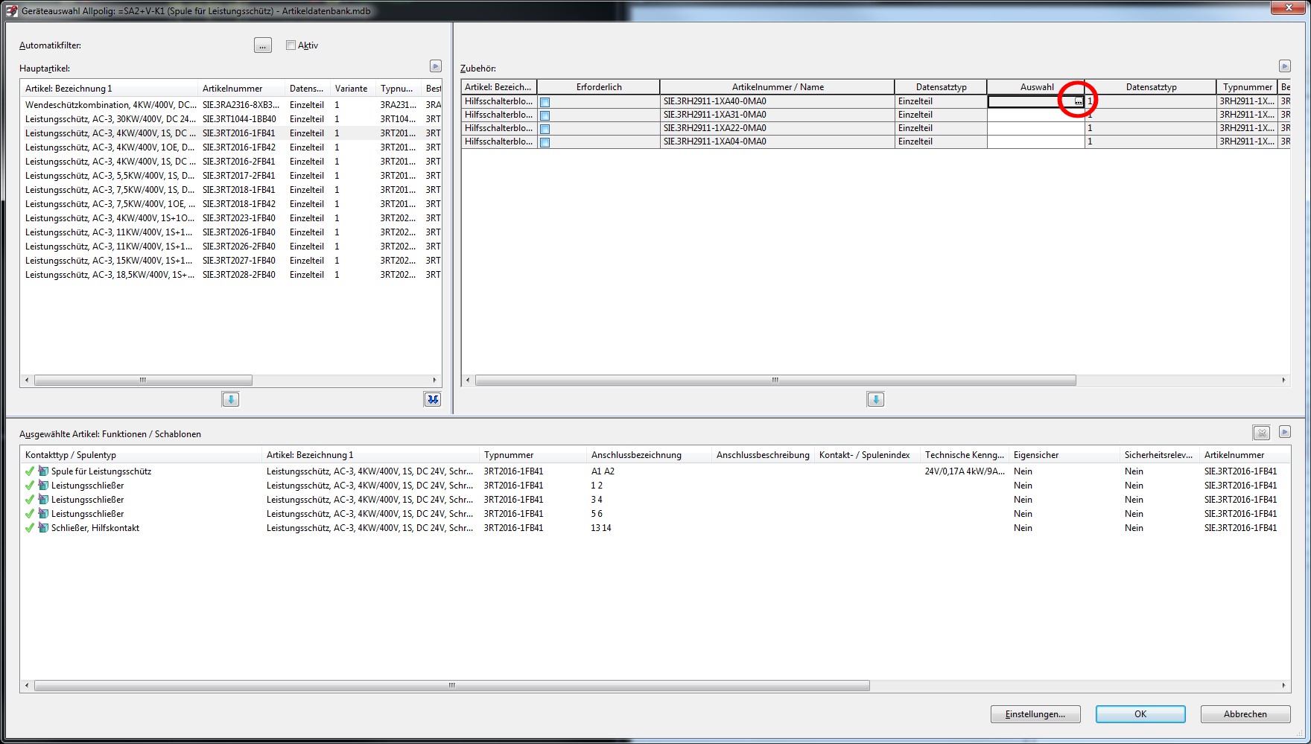Click the Auswahl column header in Zubehör
The width and height of the screenshot is (1311, 744).
click(x=1036, y=87)
